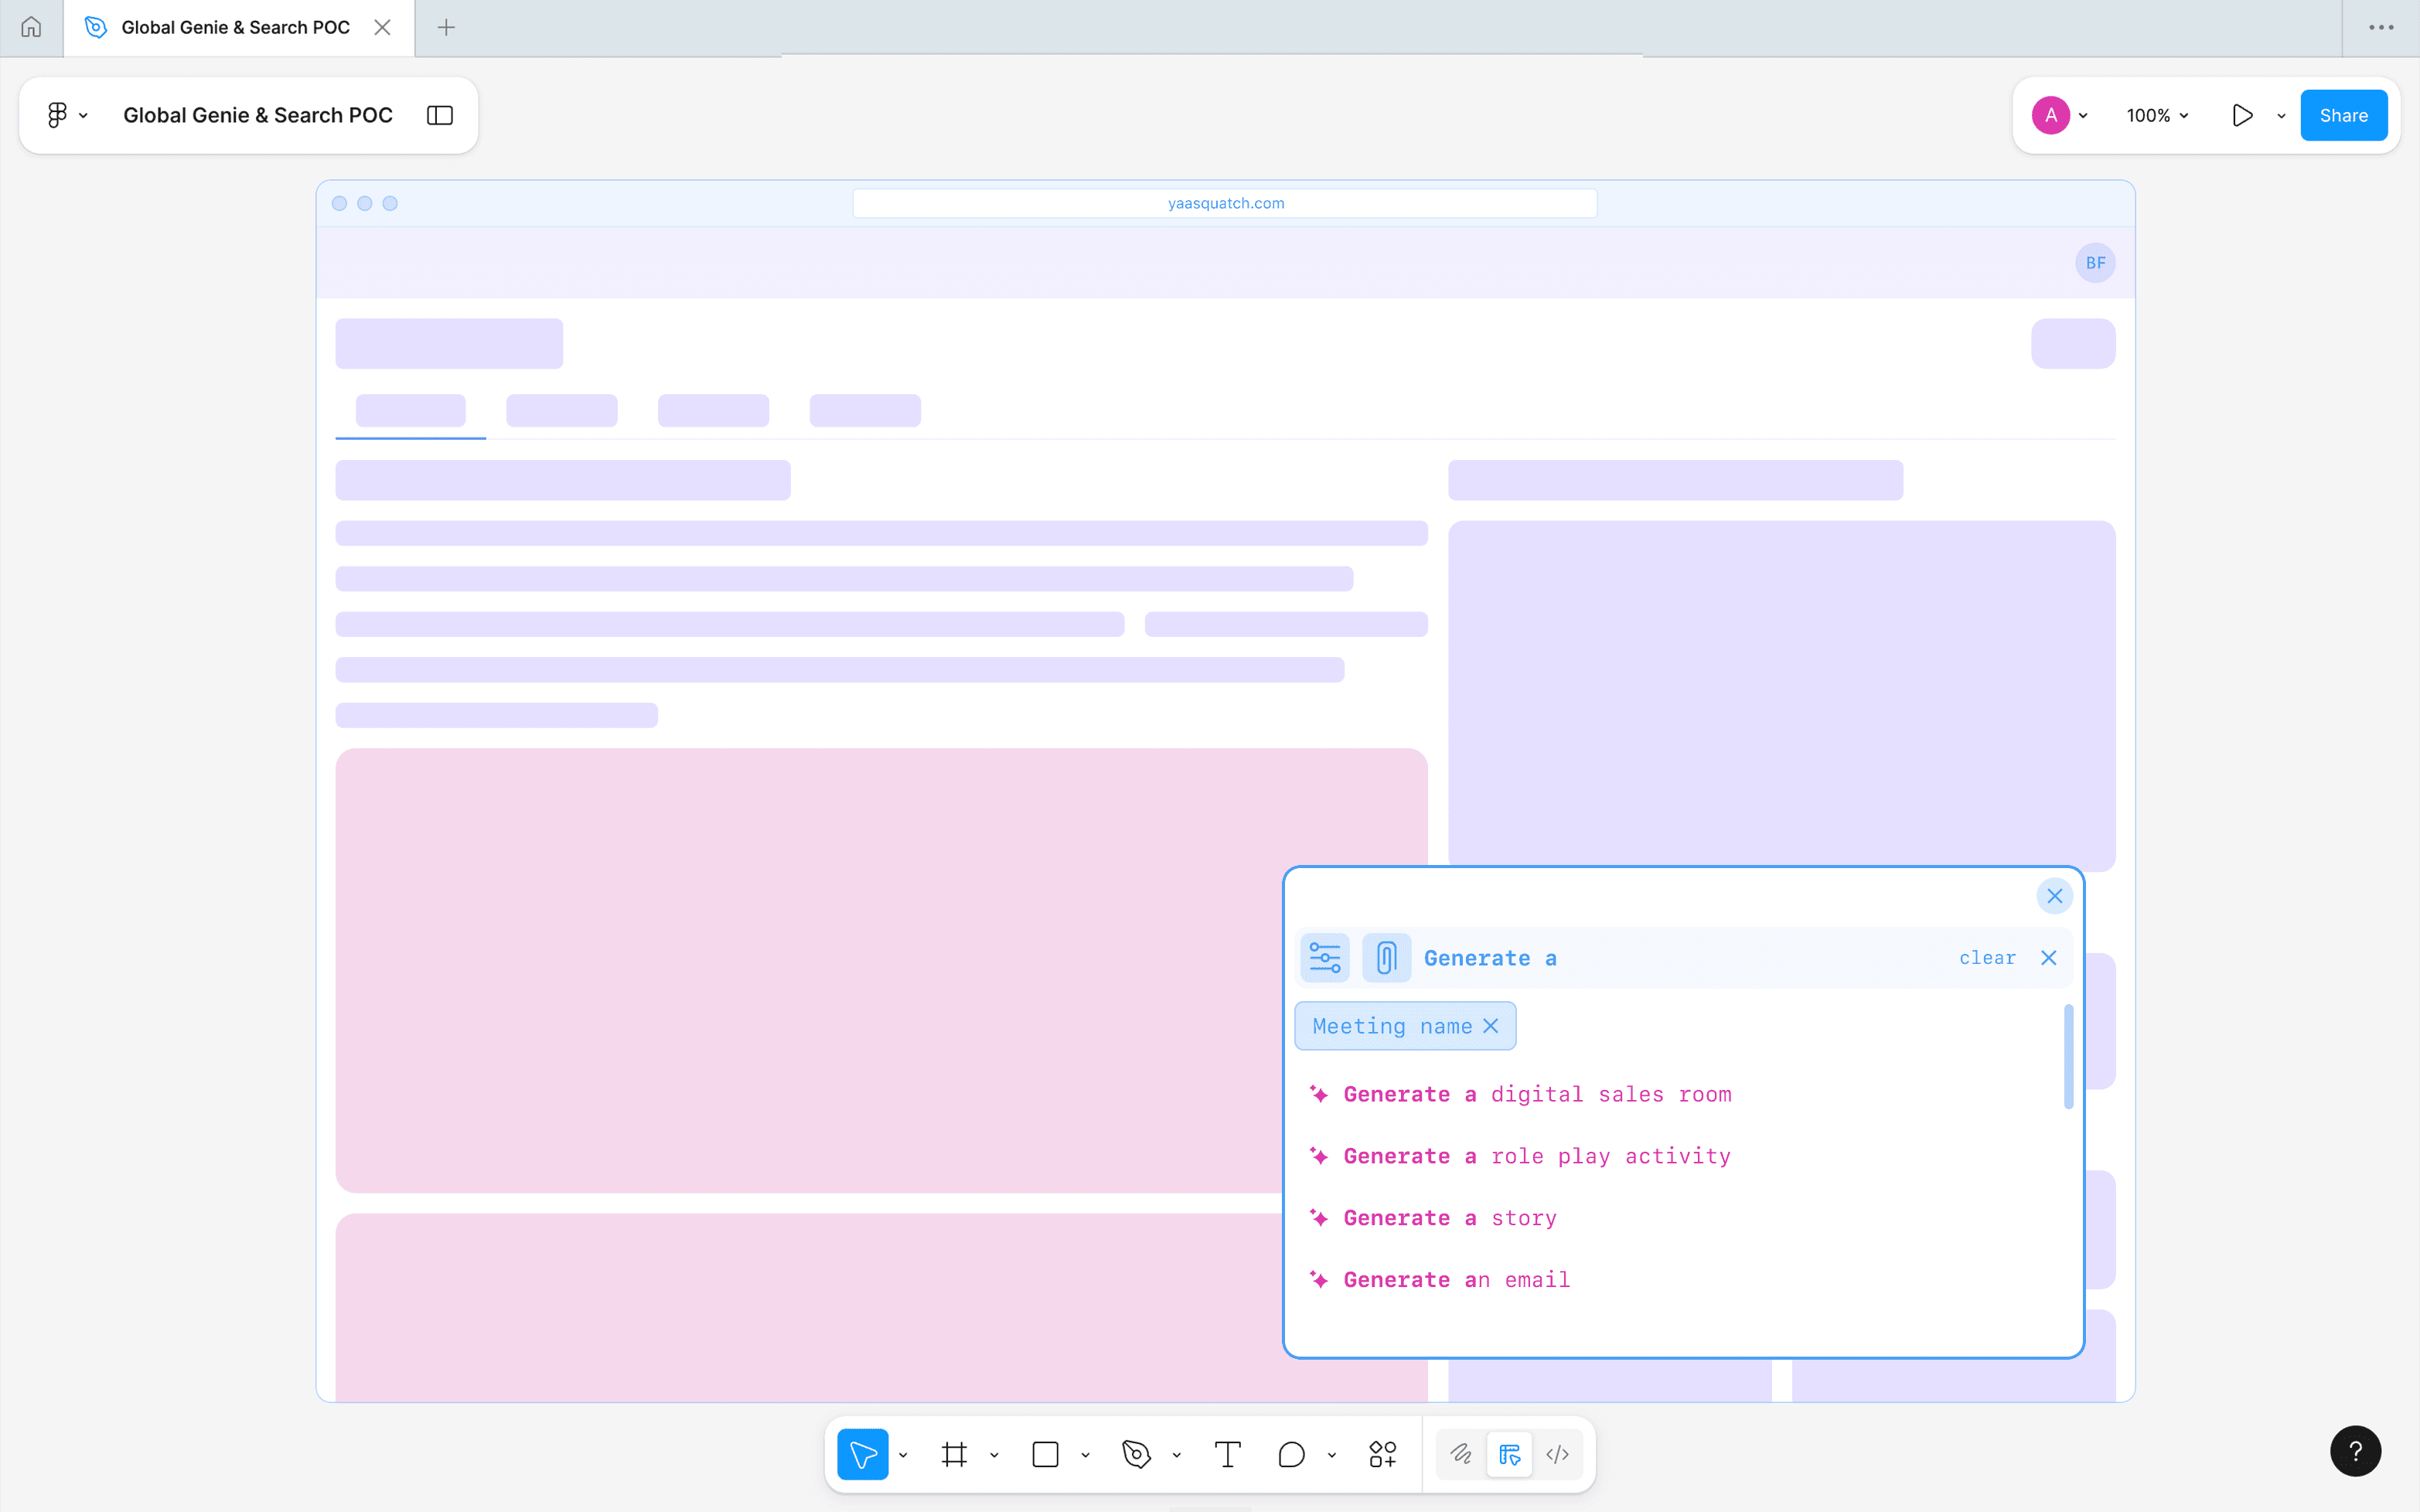Viewport: 2420px width, 1512px height.
Task: Select the Pen tool
Action: (1136, 1454)
